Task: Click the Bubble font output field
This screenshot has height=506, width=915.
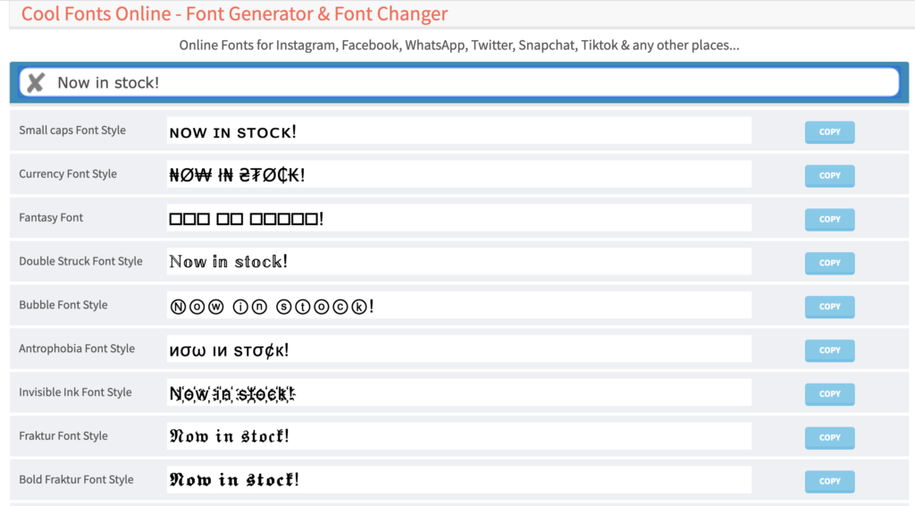Action: 458,306
